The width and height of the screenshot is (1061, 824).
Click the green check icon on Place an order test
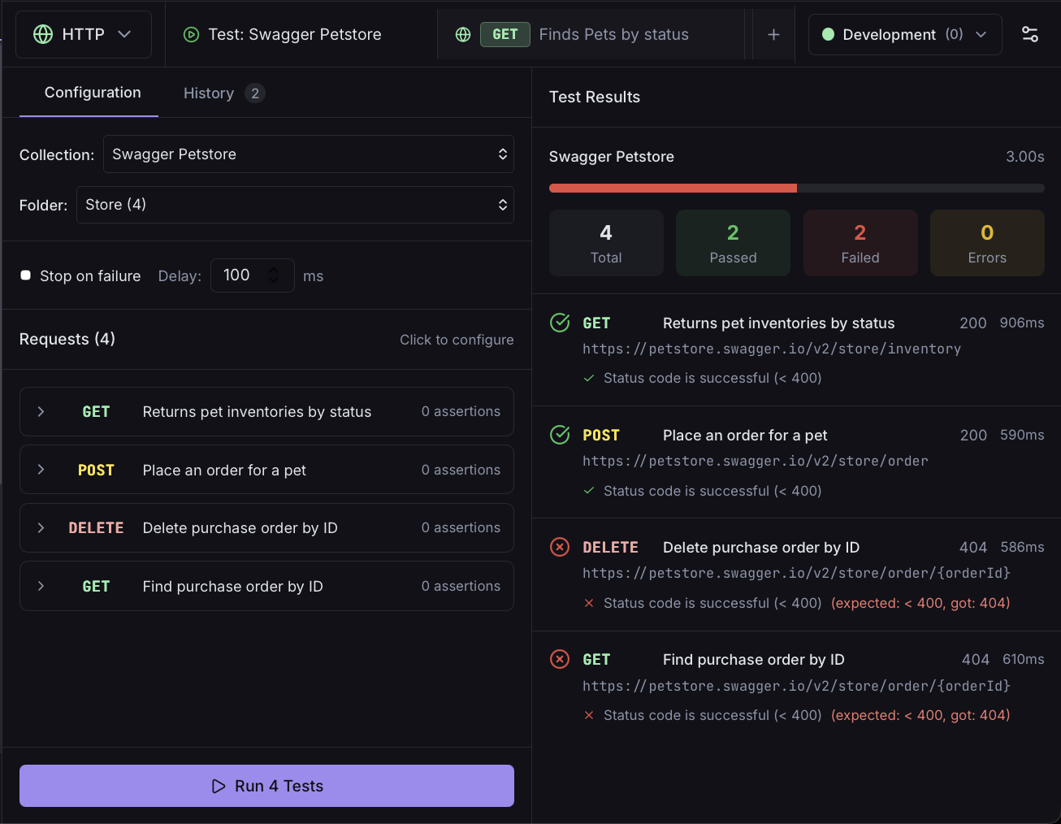[560, 435]
